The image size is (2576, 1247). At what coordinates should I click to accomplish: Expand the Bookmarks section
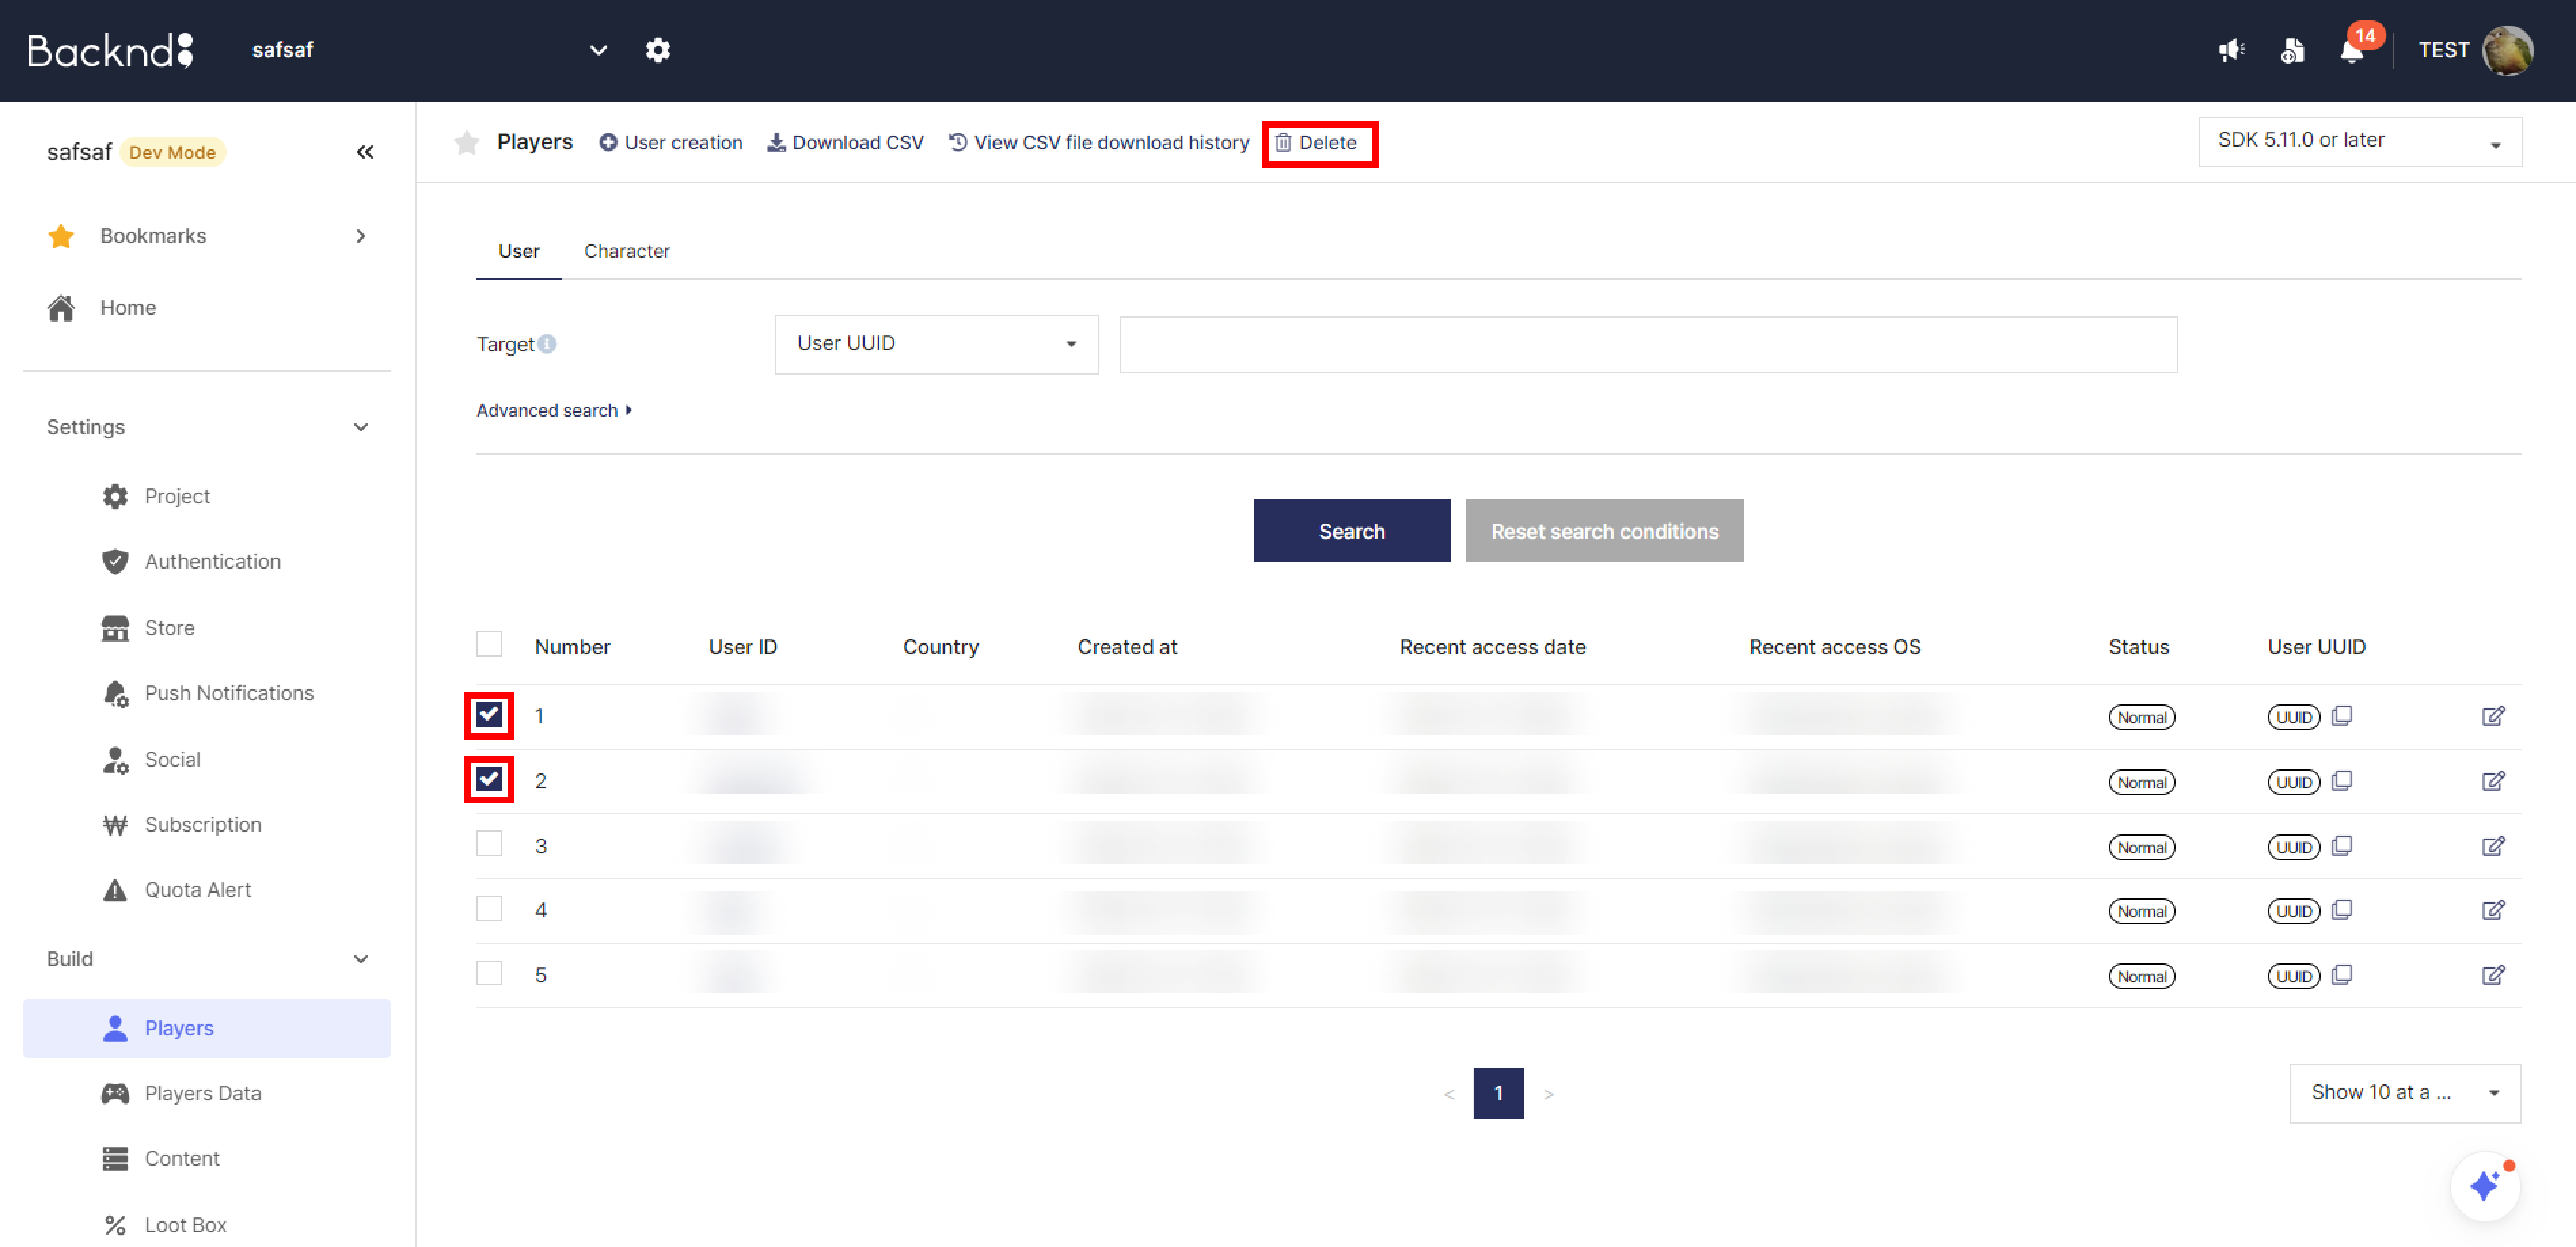pos(207,236)
